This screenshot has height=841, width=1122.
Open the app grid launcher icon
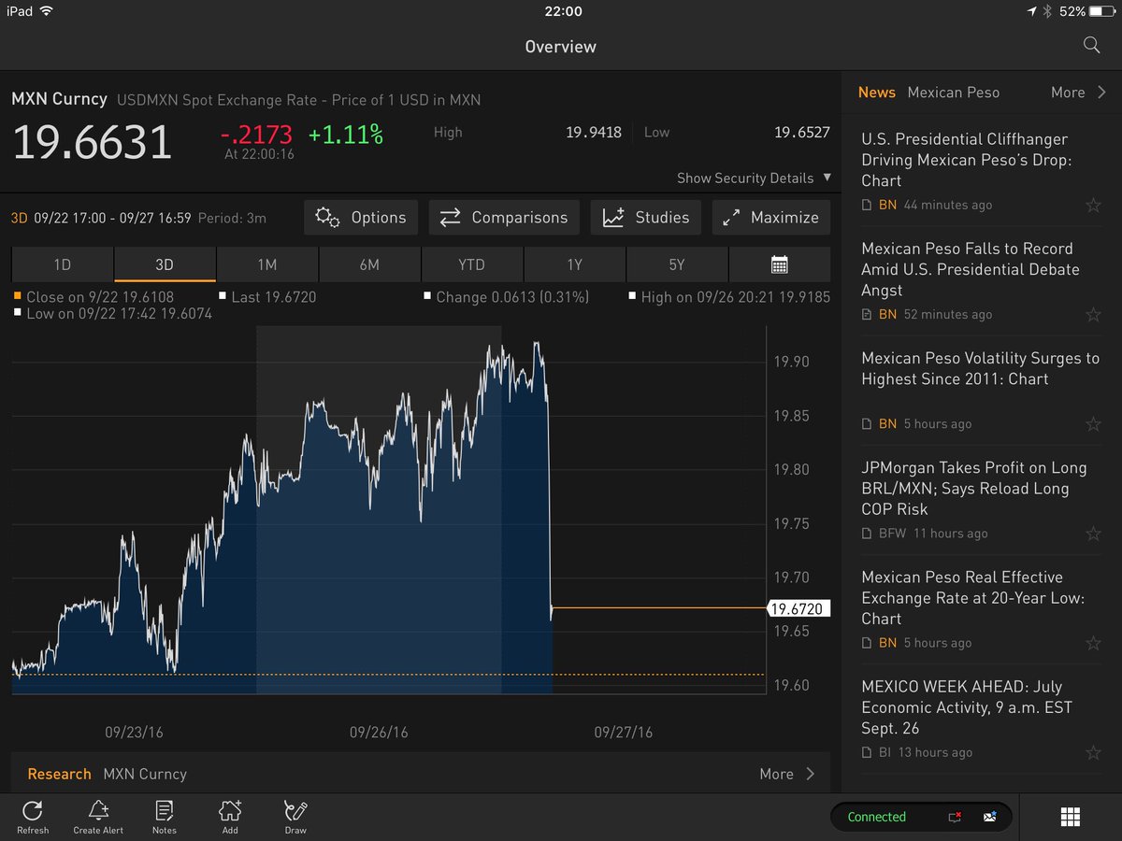[1071, 817]
